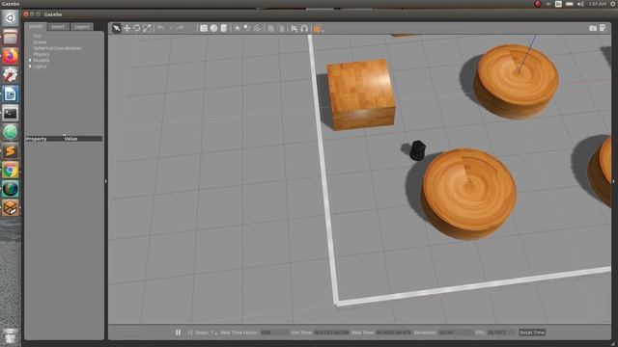Click the Real Time value field

pos(393,333)
